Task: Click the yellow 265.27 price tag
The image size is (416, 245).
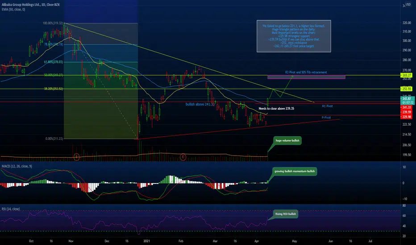Action: pyautogui.click(x=406, y=75)
